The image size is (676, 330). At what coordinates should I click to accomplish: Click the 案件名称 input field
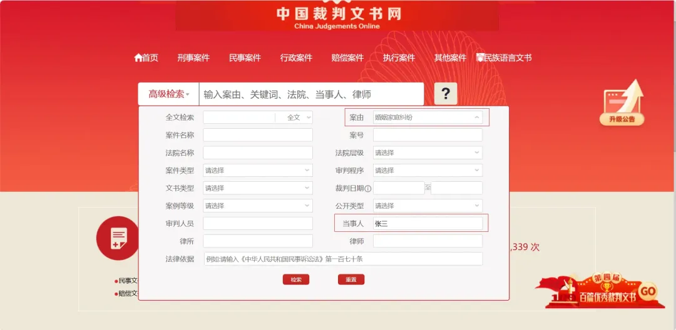[x=258, y=135]
